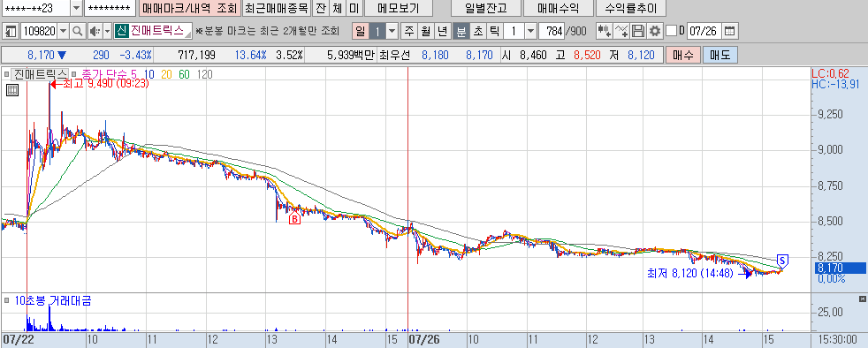Click the 5,939백만 trading value

(x=351, y=56)
